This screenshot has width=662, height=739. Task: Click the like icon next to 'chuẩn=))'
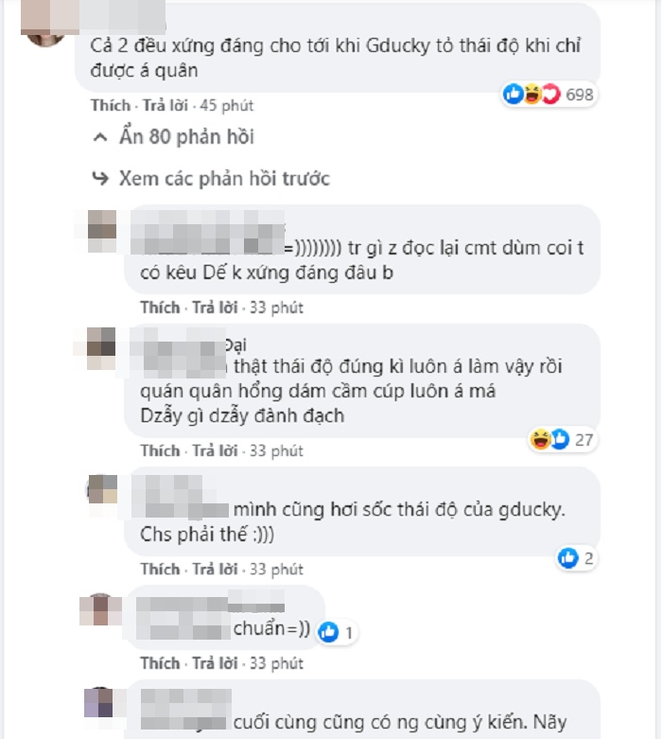(328, 632)
